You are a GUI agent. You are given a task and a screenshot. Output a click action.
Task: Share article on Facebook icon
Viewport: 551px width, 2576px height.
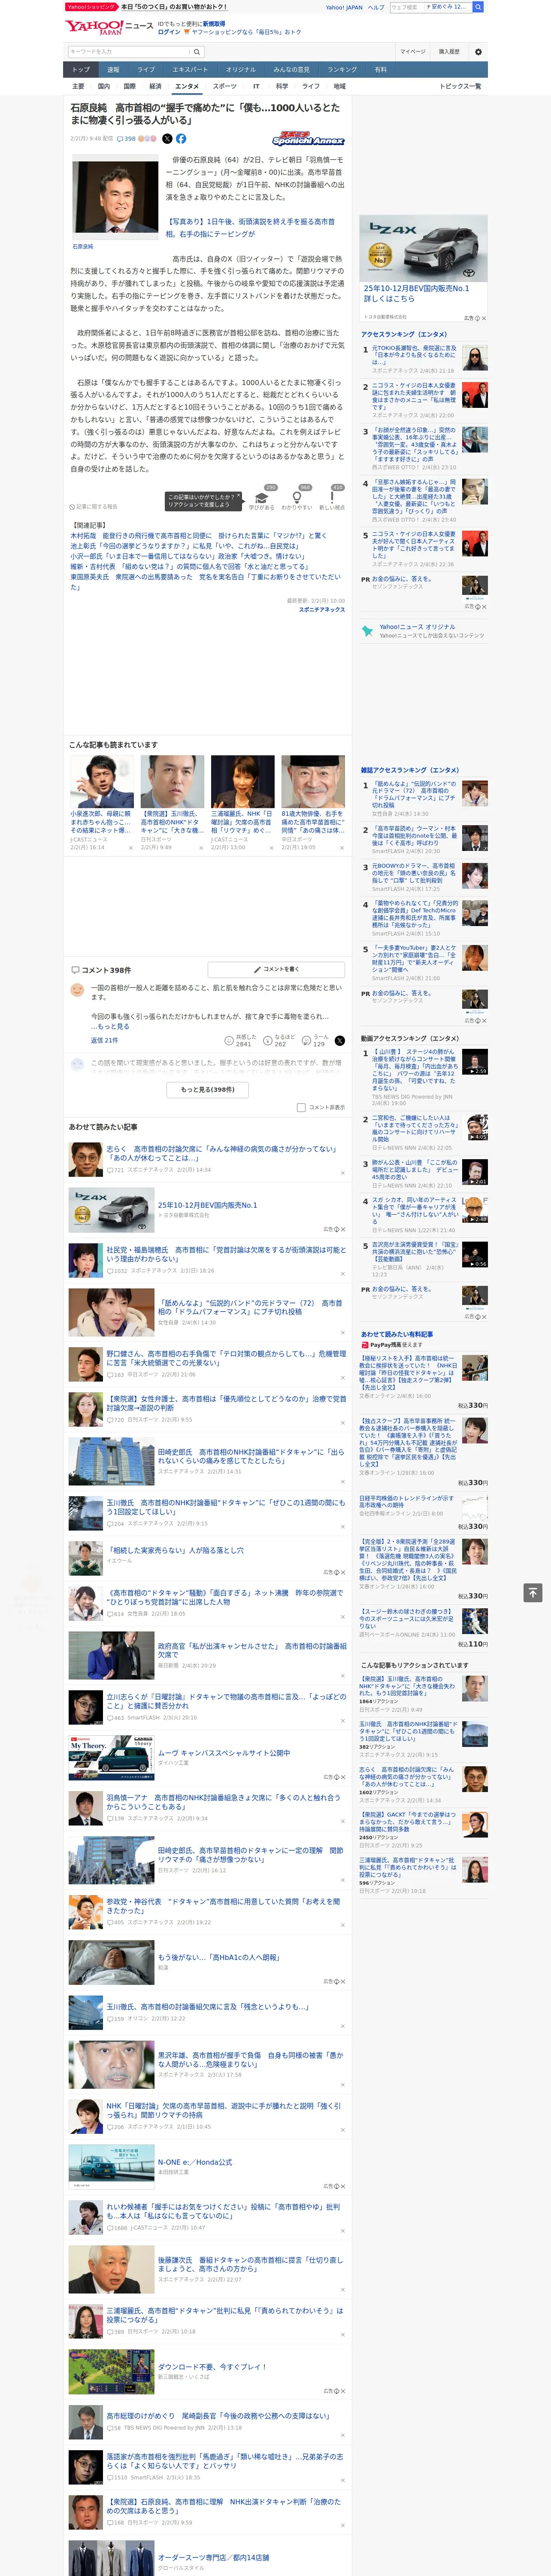click(x=181, y=139)
